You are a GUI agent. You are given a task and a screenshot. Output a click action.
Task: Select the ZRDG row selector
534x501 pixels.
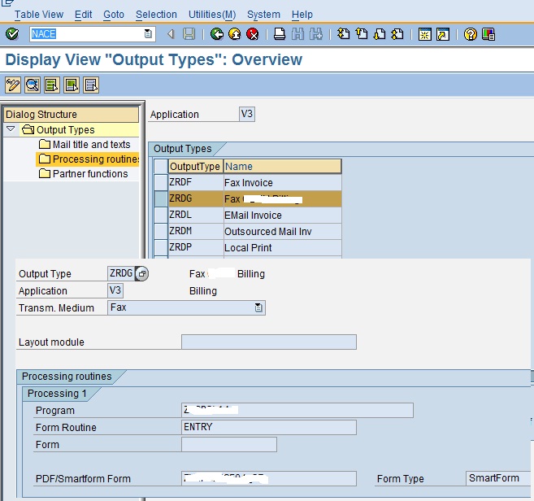pos(161,198)
